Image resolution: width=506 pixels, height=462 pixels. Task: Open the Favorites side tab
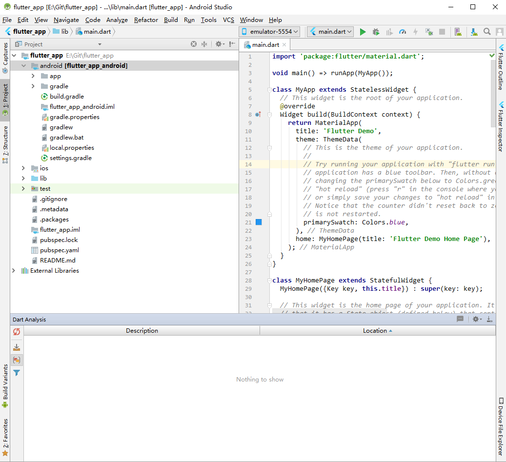click(5, 438)
